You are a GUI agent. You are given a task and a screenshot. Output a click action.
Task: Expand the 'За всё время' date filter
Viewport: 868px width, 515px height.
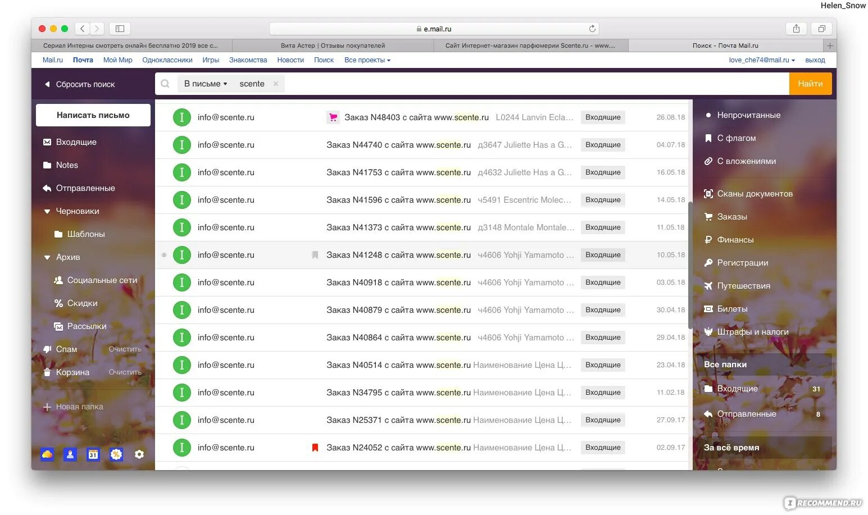pyautogui.click(x=764, y=448)
